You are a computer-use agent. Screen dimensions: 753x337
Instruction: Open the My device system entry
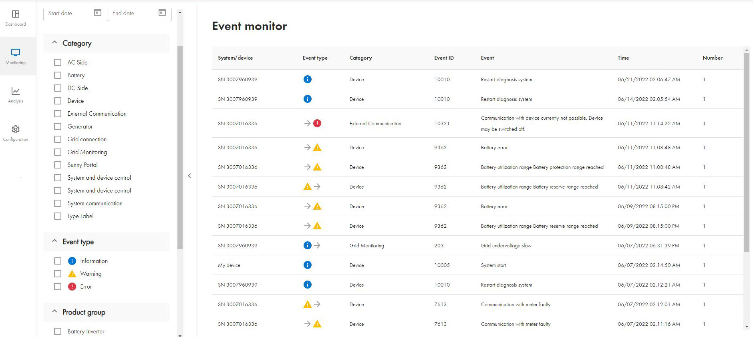click(229, 265)
